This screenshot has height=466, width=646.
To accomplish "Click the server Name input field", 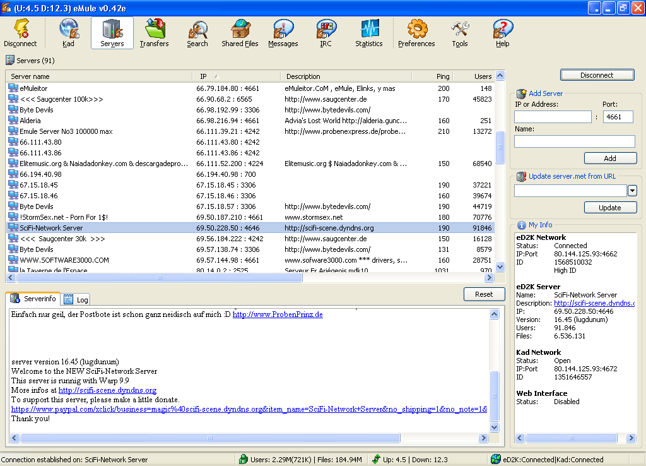I will click(575, 141).
